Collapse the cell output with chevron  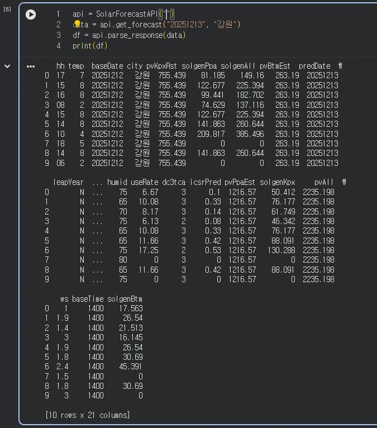(7, 66)
